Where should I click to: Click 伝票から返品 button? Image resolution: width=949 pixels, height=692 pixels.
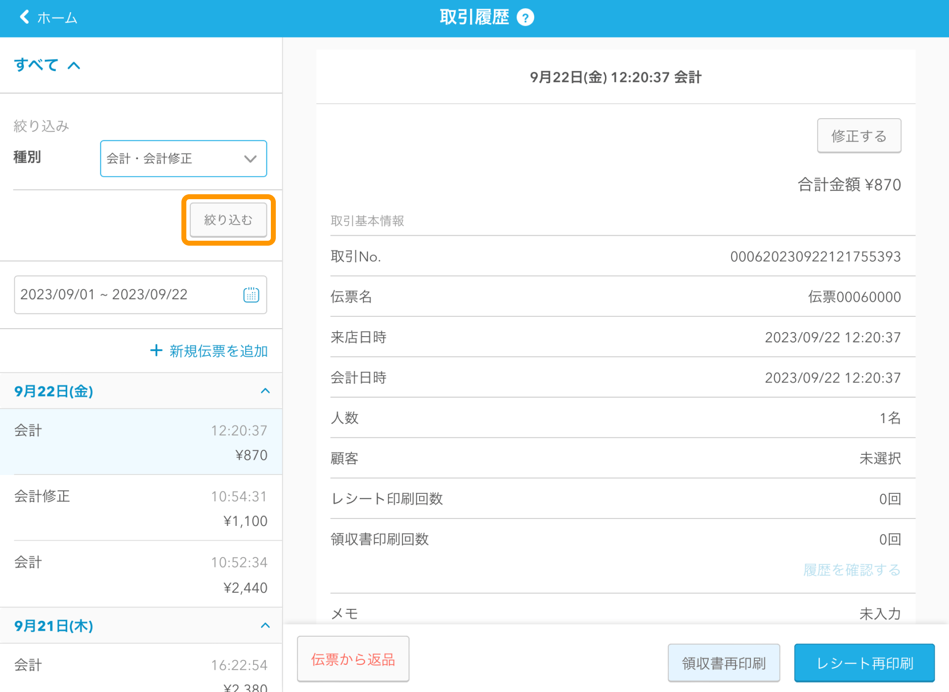[353, 659]
